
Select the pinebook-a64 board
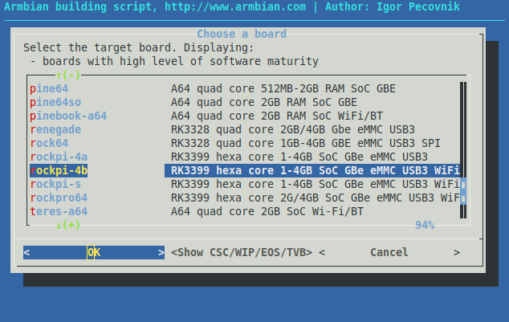68,116
